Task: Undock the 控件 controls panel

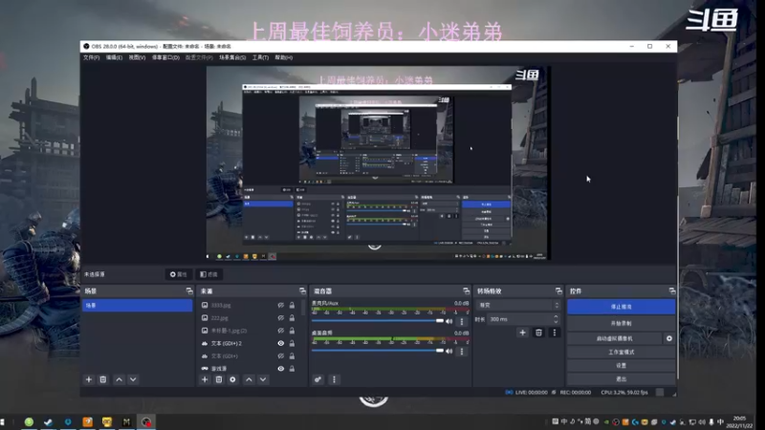Action: [672, 291]
